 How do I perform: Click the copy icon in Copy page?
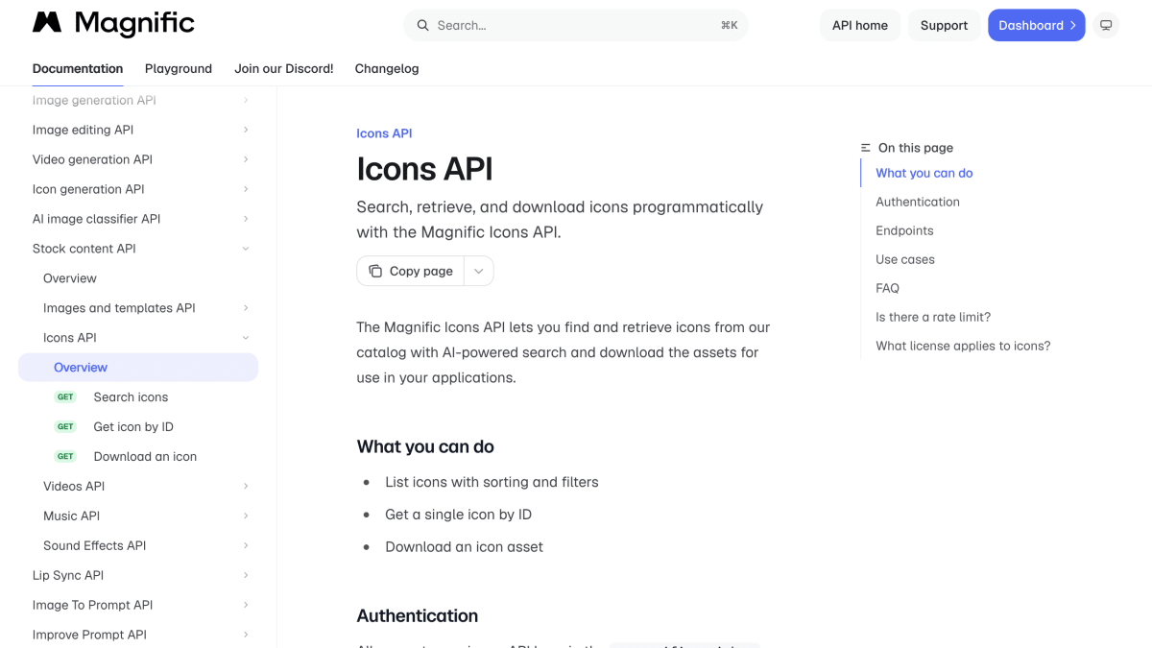pos(375,271)
